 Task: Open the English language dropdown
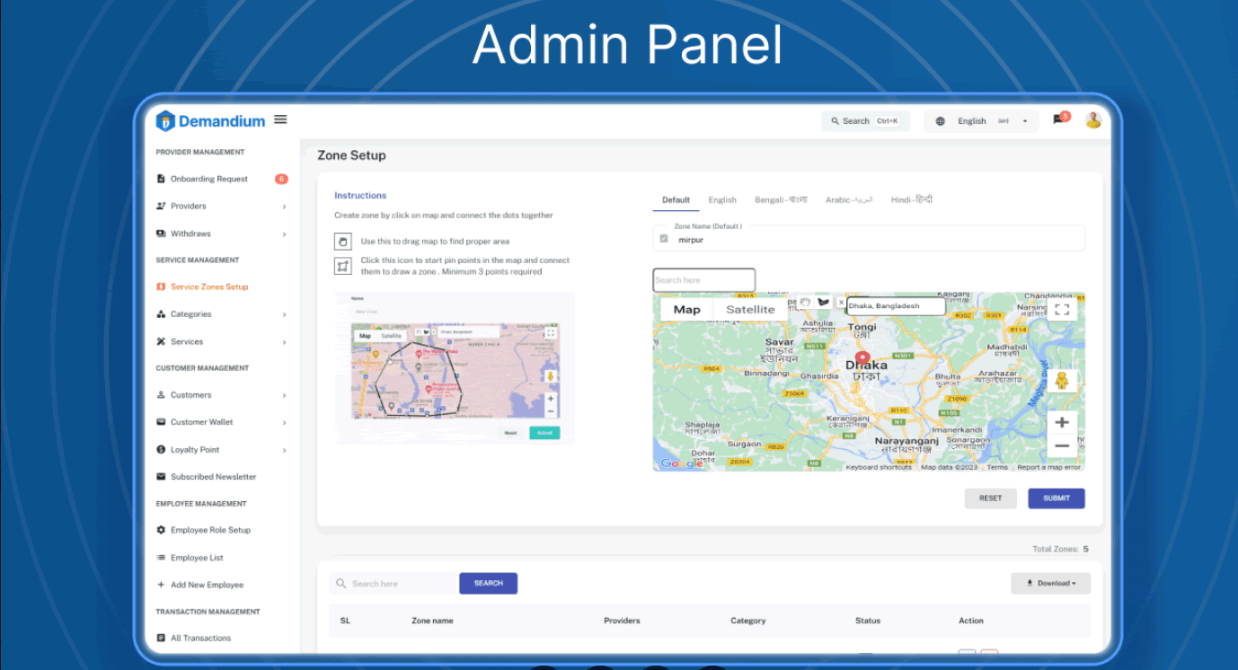(981, 121)
